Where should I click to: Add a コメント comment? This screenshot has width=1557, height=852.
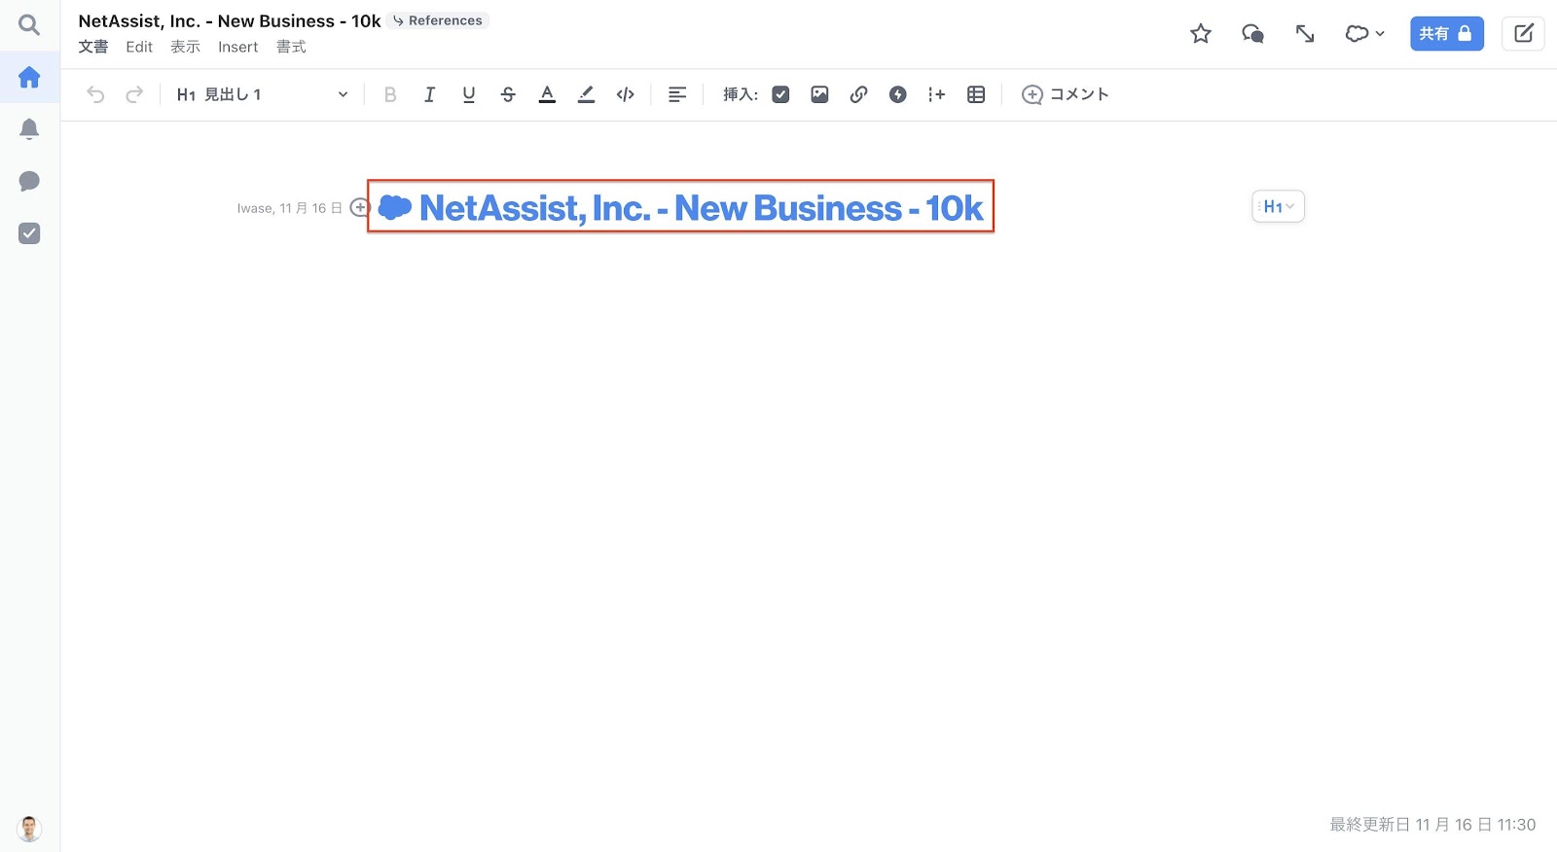[1066, 94]
